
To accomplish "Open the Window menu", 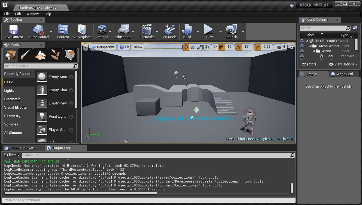I will (33, 14).
